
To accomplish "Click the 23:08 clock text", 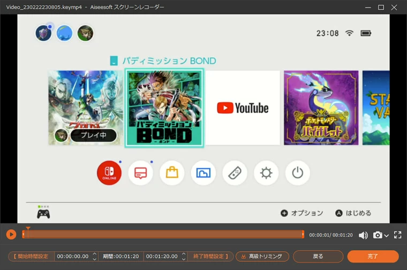I will [327, 33].
